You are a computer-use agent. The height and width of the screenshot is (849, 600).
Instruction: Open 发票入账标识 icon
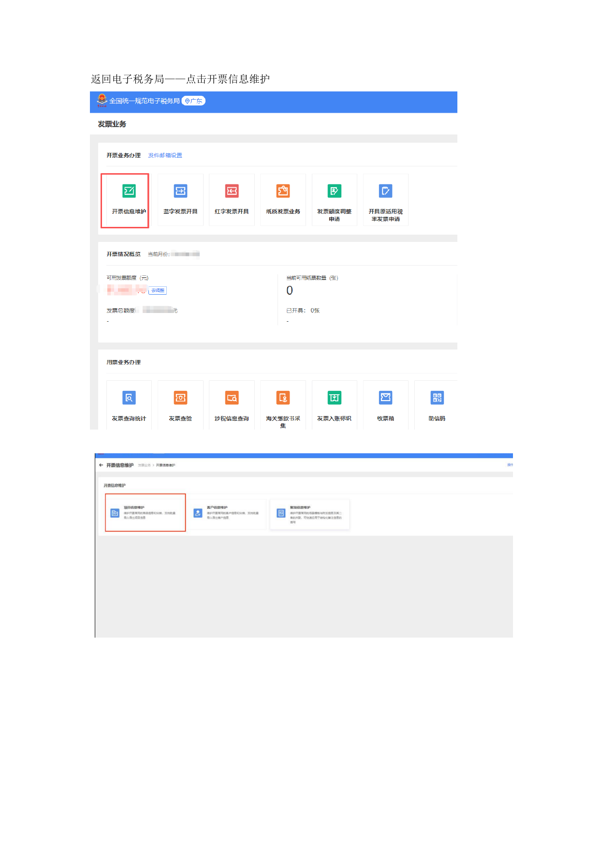(x=334, y=398)
